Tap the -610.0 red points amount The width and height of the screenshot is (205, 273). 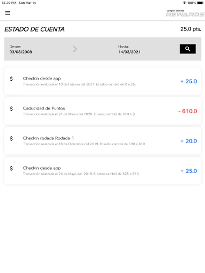(x=187, y=111)
